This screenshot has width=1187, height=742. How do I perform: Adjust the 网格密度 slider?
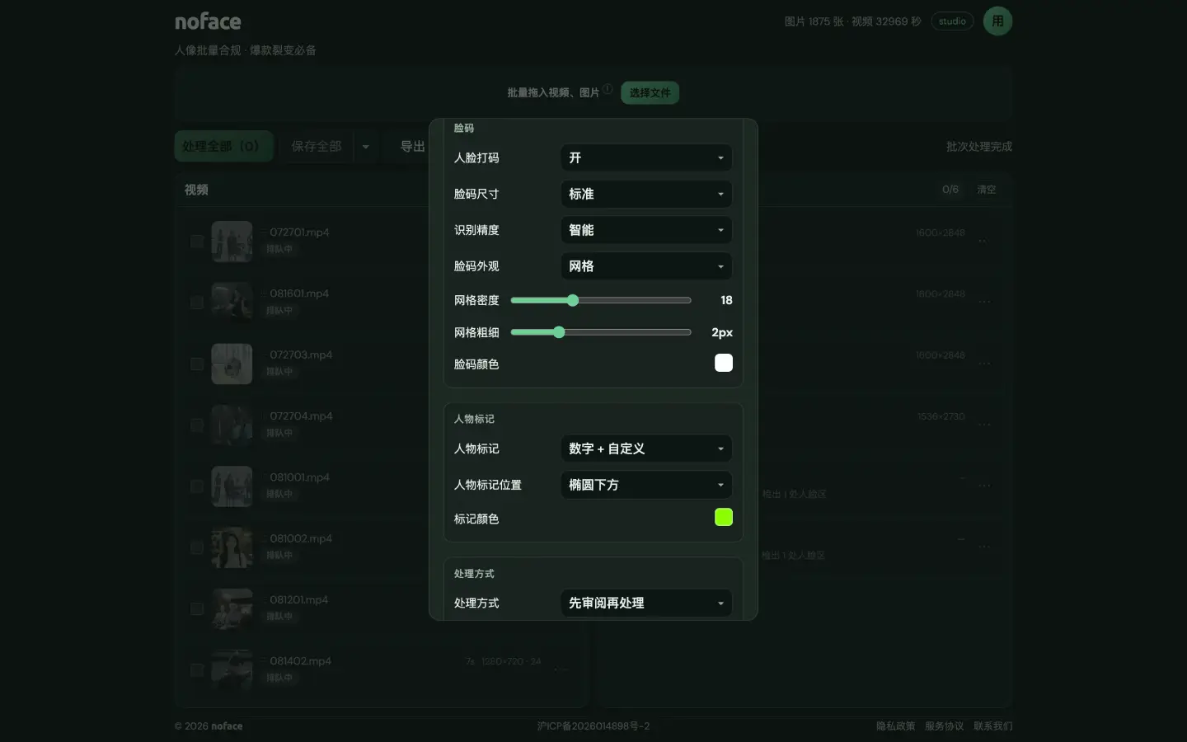point(601,300)
